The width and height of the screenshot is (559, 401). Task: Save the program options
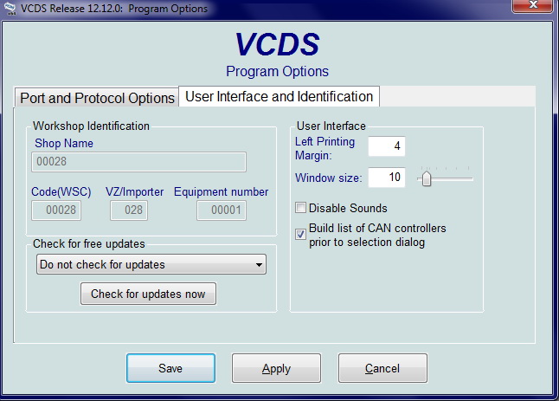(x=170, y=368)
